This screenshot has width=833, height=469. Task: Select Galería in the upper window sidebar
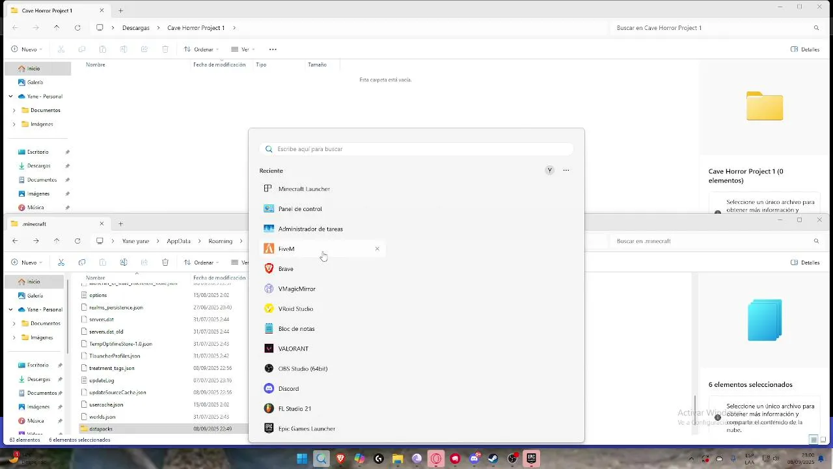click(35, 83)
